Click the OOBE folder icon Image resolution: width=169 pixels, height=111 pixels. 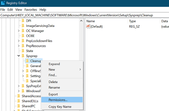coord(23,36)
